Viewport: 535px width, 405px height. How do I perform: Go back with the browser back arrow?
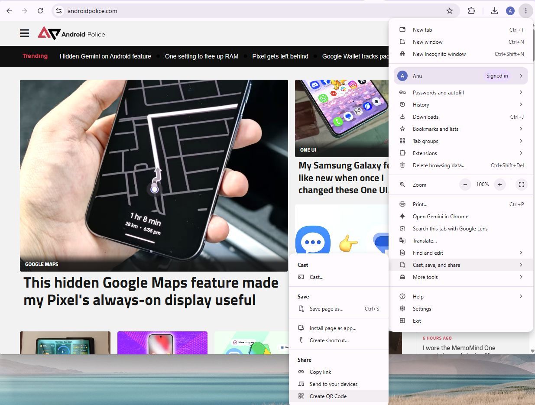coord(9,11)
